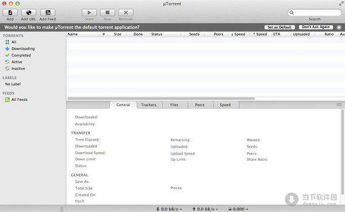Open download speed limit dropdown in status bar

169,209
